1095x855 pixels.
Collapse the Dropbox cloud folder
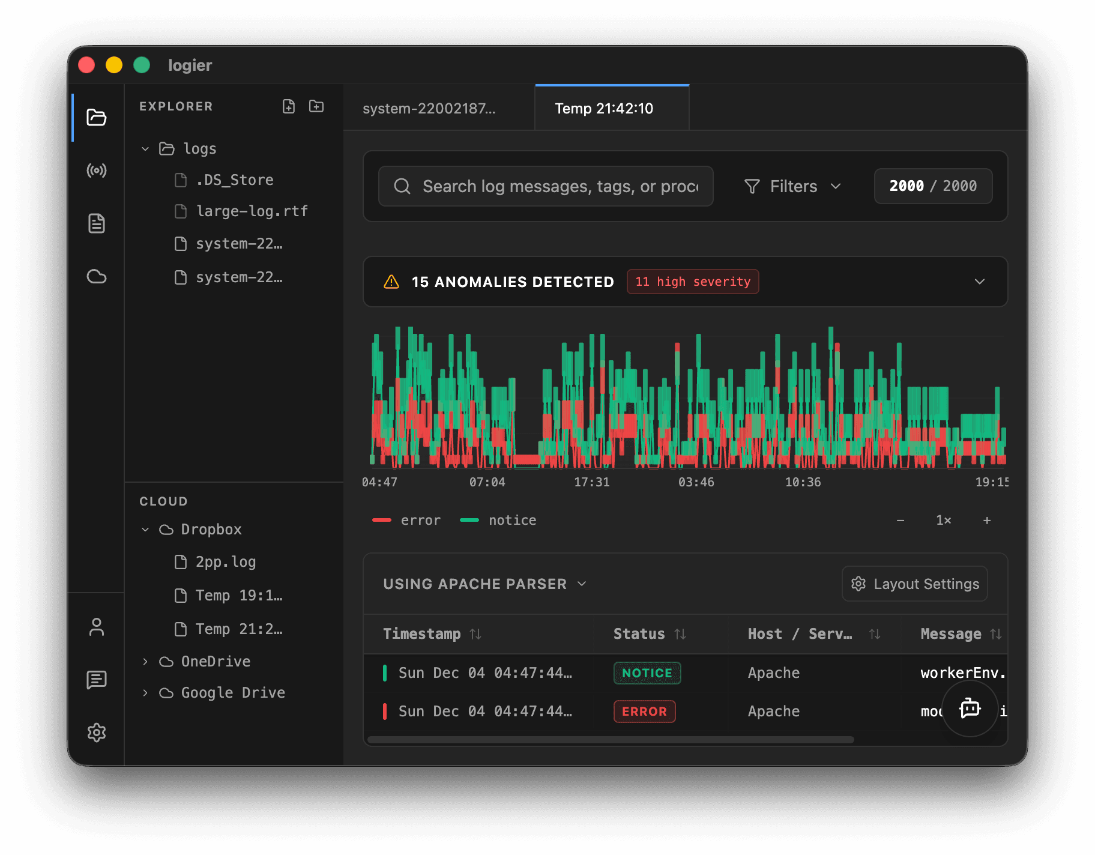[145, 530]
